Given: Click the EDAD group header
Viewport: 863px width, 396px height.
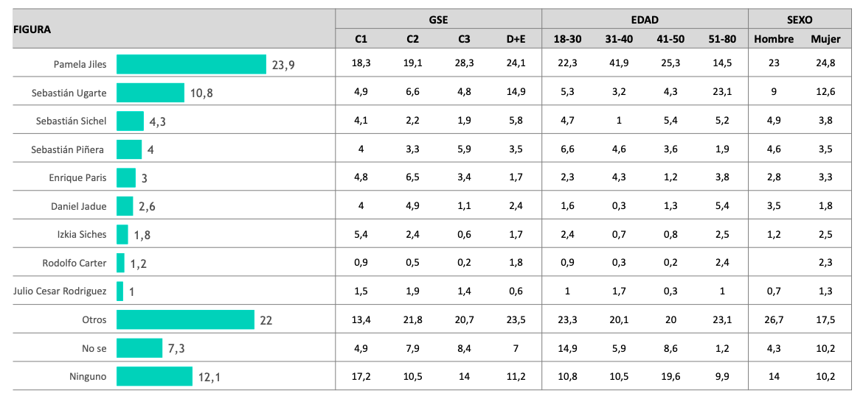Looking at the screenshot, I should (645, 20).
